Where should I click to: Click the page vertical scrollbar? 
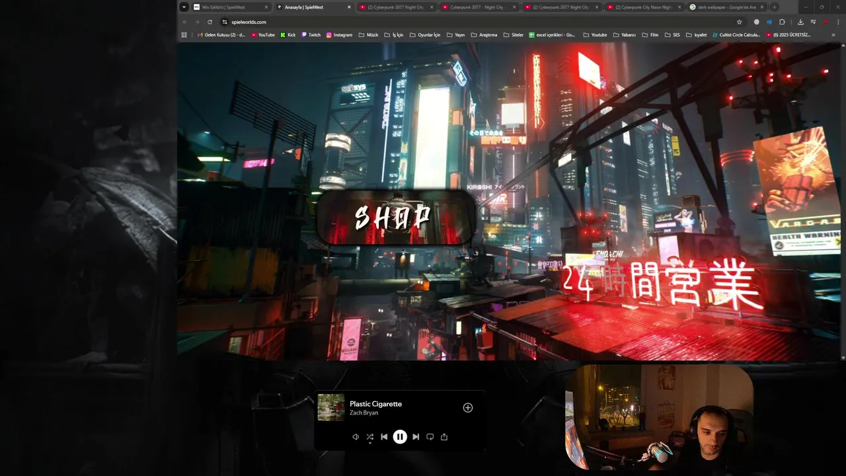point(843,202)
